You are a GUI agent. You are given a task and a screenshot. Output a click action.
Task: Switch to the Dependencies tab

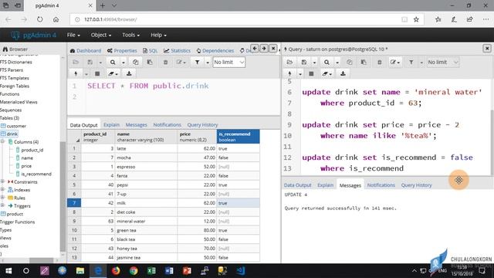[215, 50]
